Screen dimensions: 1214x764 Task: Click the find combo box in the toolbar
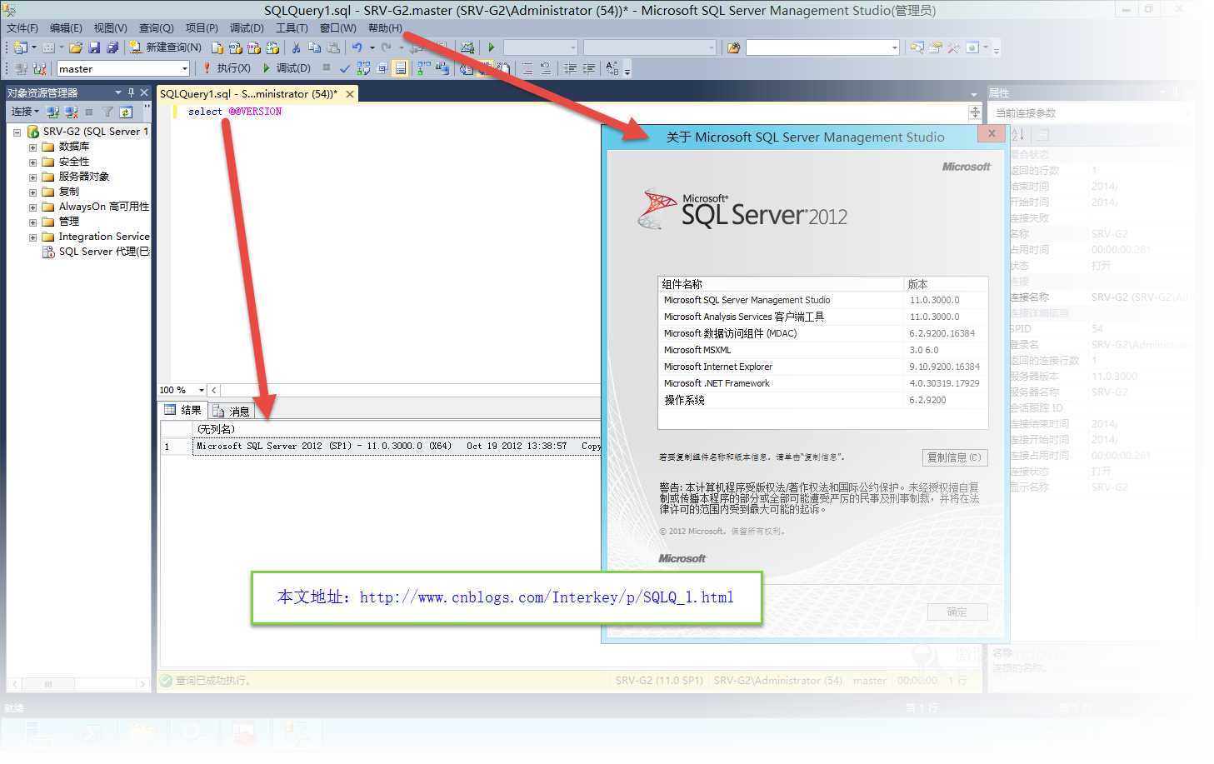[822, 47]
